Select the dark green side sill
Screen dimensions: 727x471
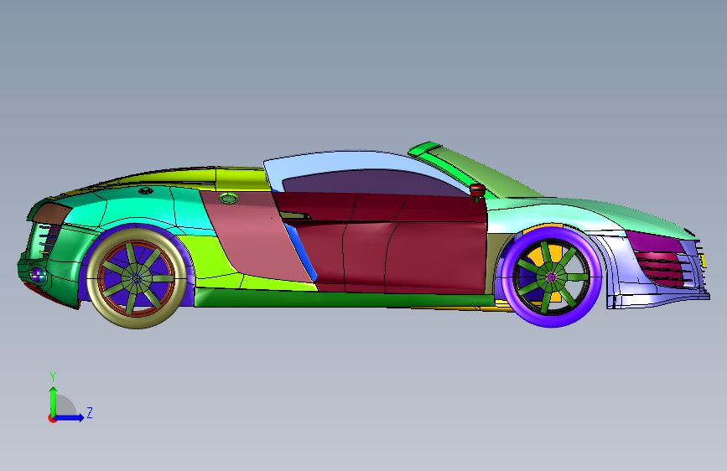coord(343,299)
